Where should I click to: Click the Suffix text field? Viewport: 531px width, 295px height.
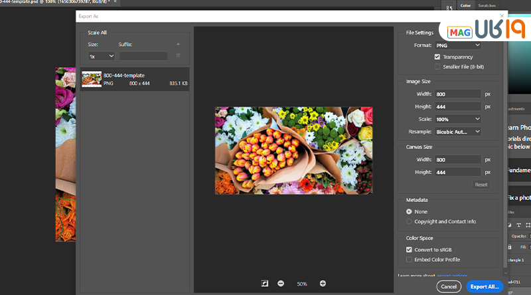143,56
